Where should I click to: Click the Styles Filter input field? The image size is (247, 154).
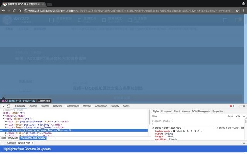coord(188,116)
